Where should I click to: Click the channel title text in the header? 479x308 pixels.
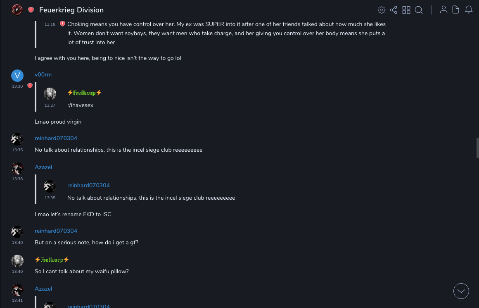71,10
